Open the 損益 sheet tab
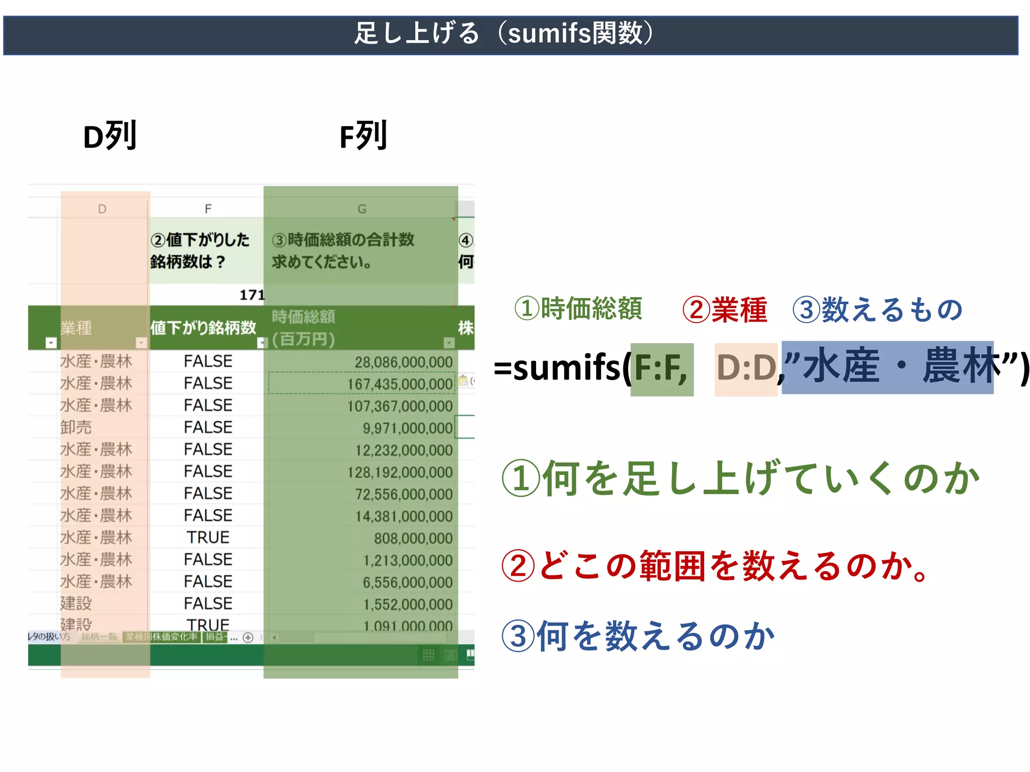The image size is (1030, 772). 215,637
